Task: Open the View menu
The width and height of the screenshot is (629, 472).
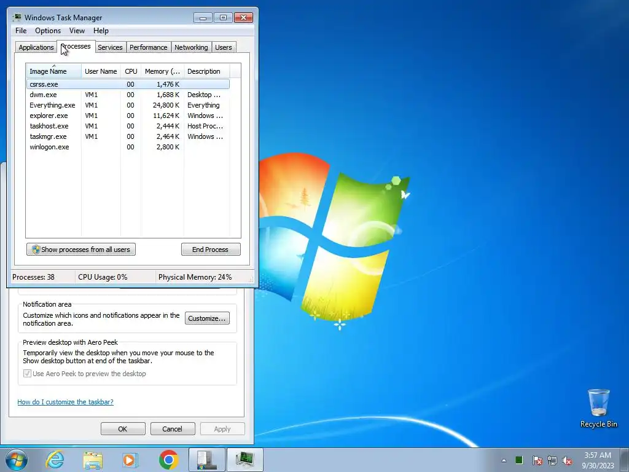Action: click(77, 31)
